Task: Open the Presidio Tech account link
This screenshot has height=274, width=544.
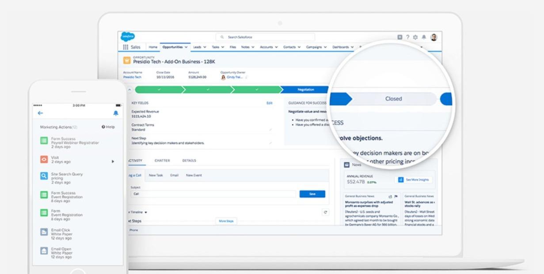Action: (x=132, y=77)
